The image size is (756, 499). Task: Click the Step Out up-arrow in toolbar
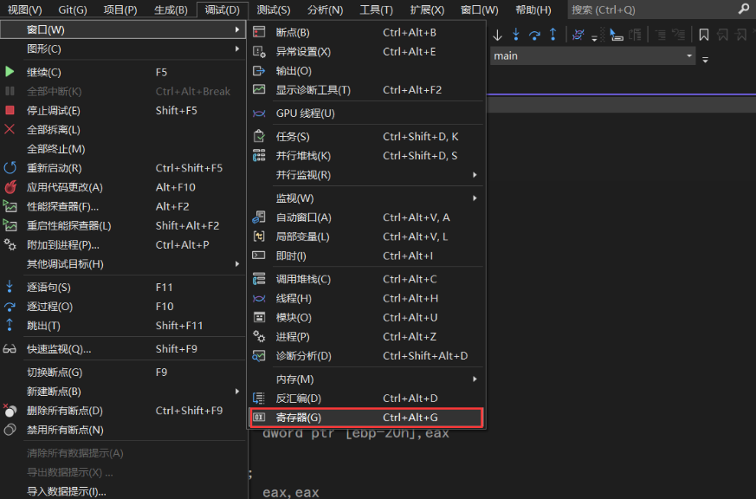point(553,35)
